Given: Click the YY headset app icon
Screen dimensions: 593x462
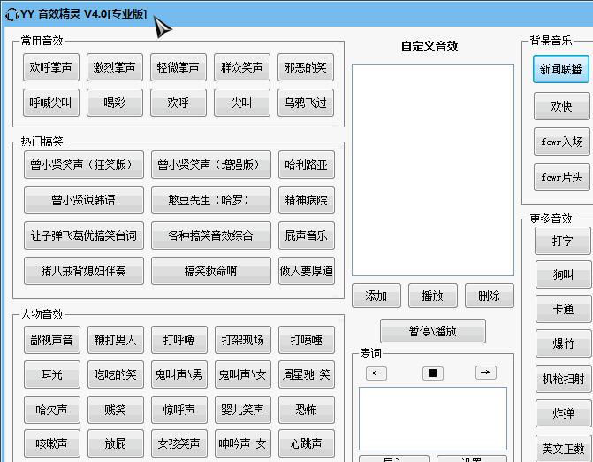Looking at the screenshot, I should pyautogui.click(x=11, y=14).
